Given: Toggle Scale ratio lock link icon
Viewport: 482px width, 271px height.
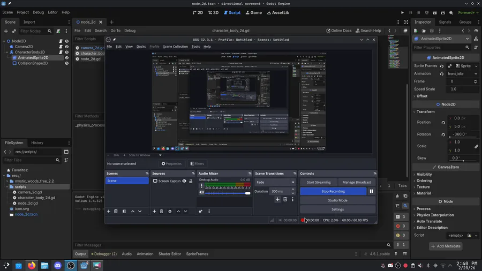Looking at the screenshot, I should 476,146.
